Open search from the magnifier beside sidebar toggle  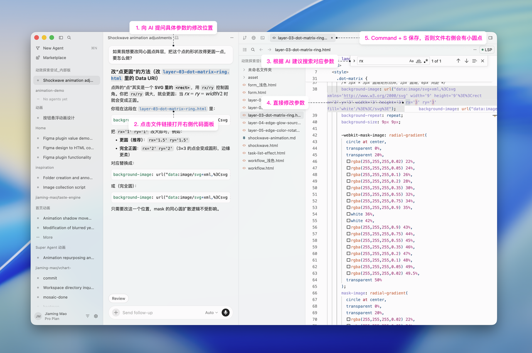pos(69,37)
